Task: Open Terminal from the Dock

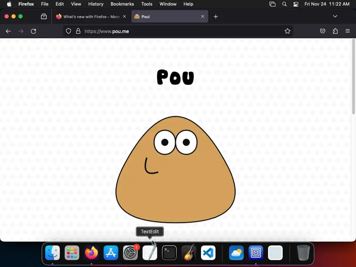Action: pos(169,253)
